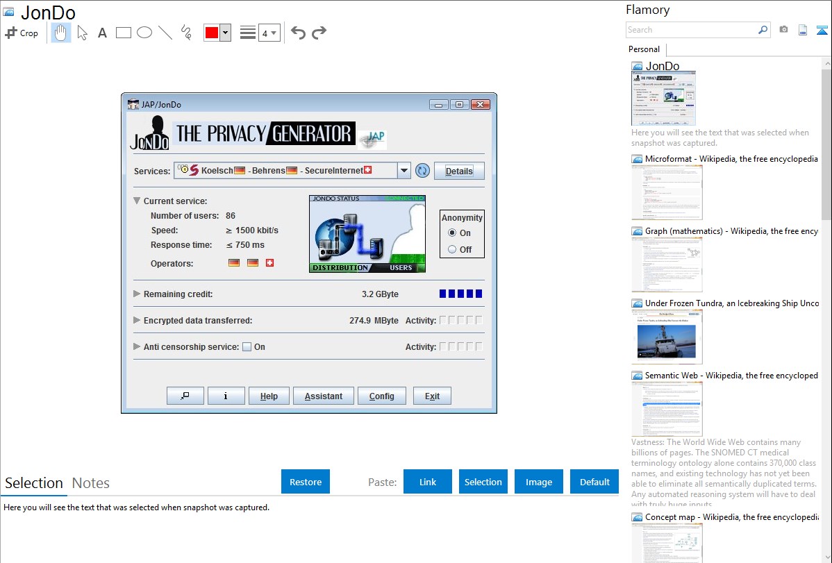Click the page document icon in Flamory
Screen dimensions: 832x563
click(x=803, y=30)
